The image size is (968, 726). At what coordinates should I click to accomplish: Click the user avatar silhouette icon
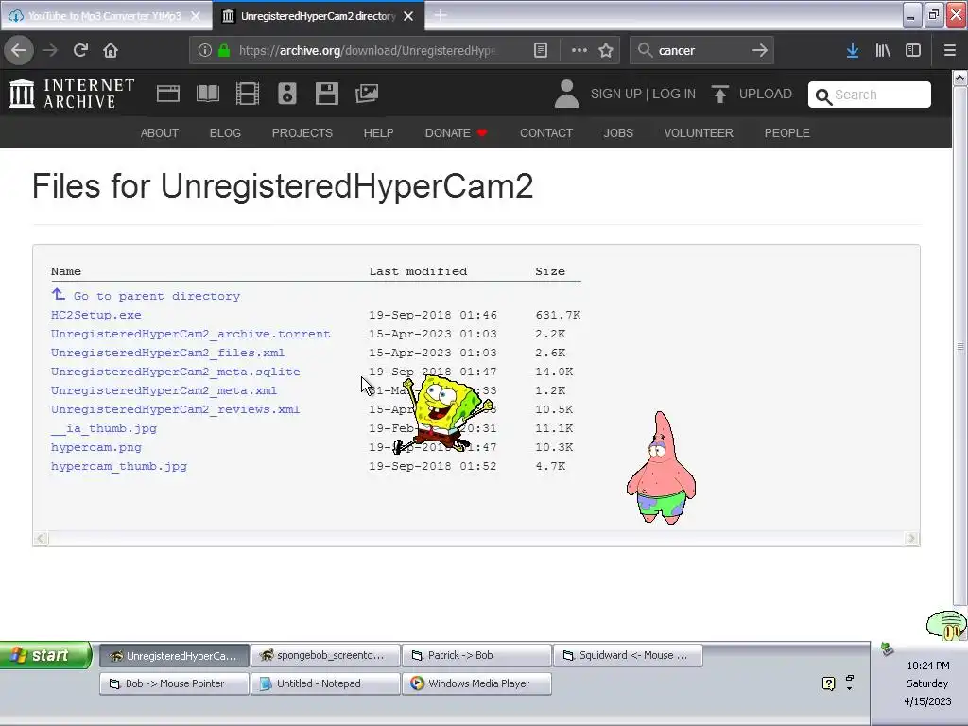pyautogui.click(x=567, y=94)
